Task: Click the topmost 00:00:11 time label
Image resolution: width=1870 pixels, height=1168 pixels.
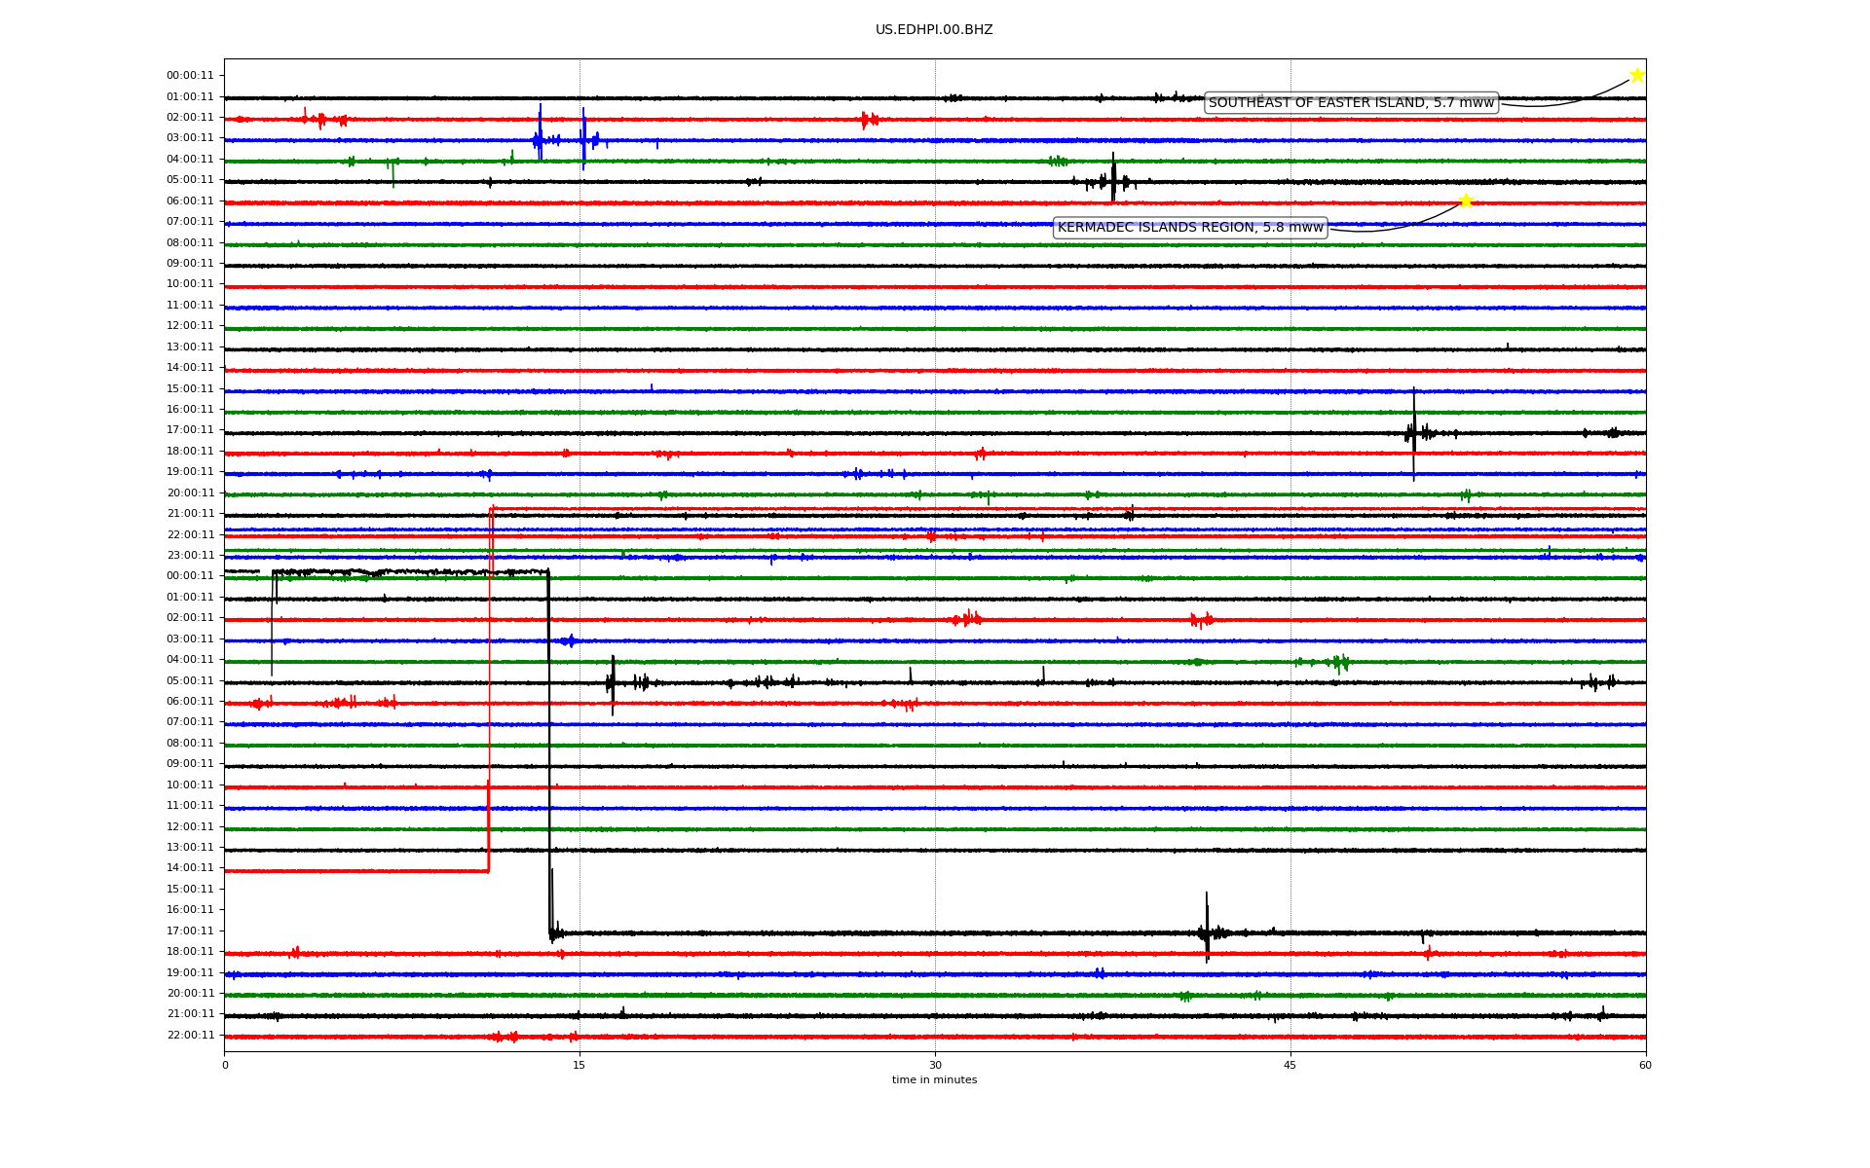Action: (190, 76)
